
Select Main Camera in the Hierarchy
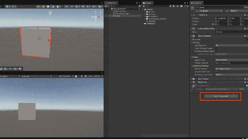pos(120,11)
